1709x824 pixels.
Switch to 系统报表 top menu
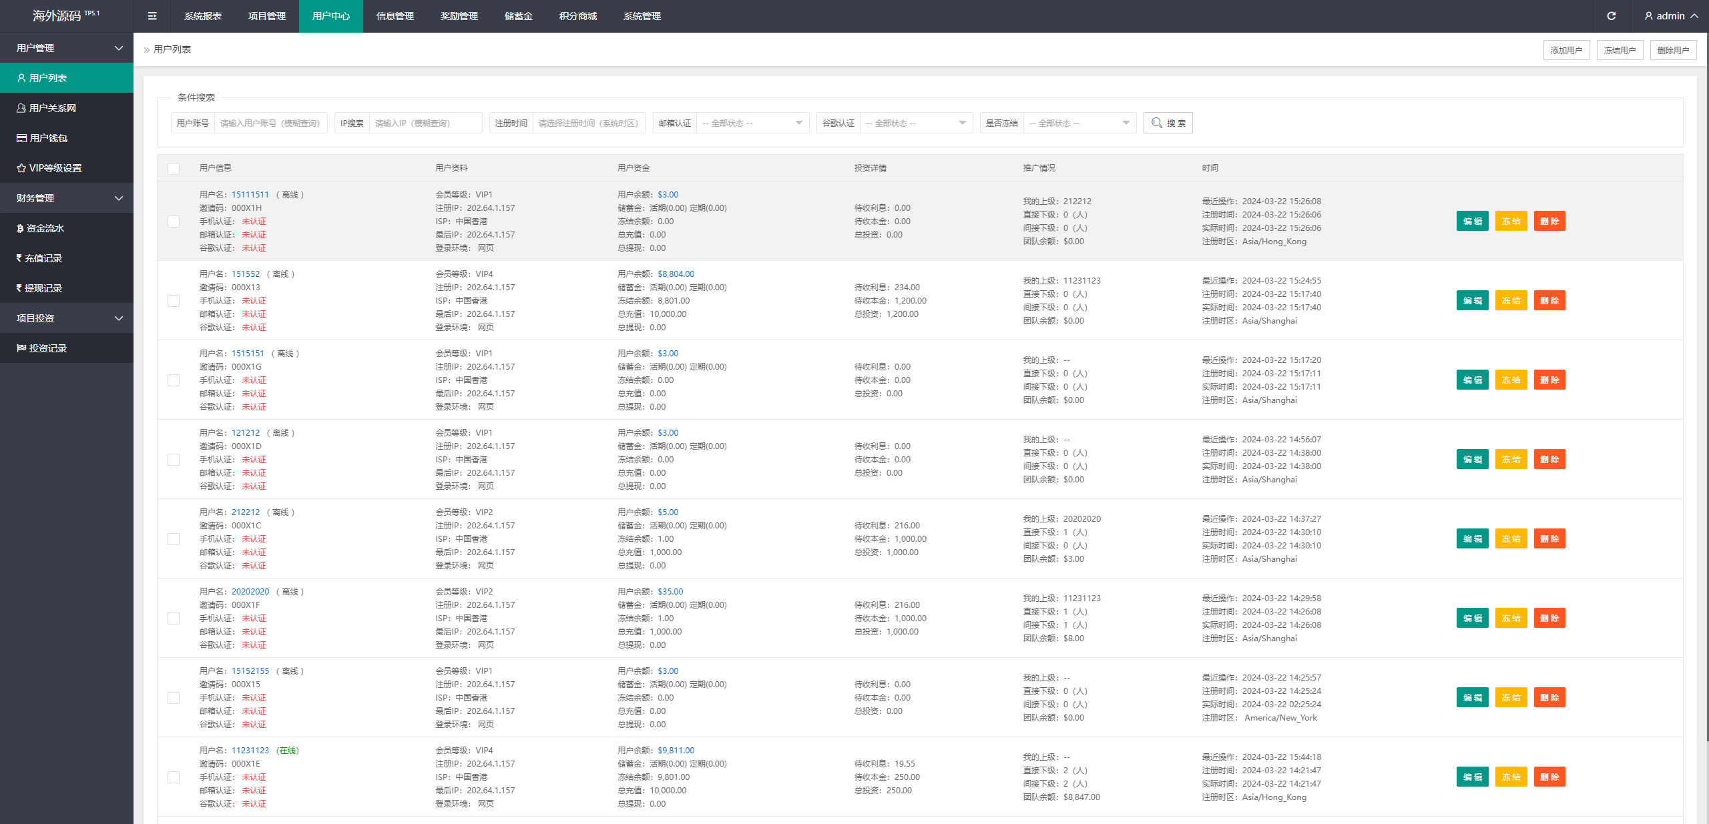[203, 16]
